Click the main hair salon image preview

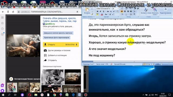tap(24, 46)
